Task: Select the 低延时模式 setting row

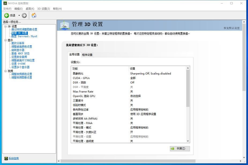Action: [x=129, y=105]
